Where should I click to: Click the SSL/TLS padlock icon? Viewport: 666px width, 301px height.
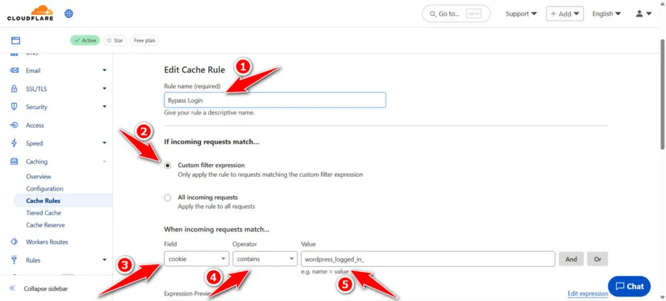pos(14,88)
